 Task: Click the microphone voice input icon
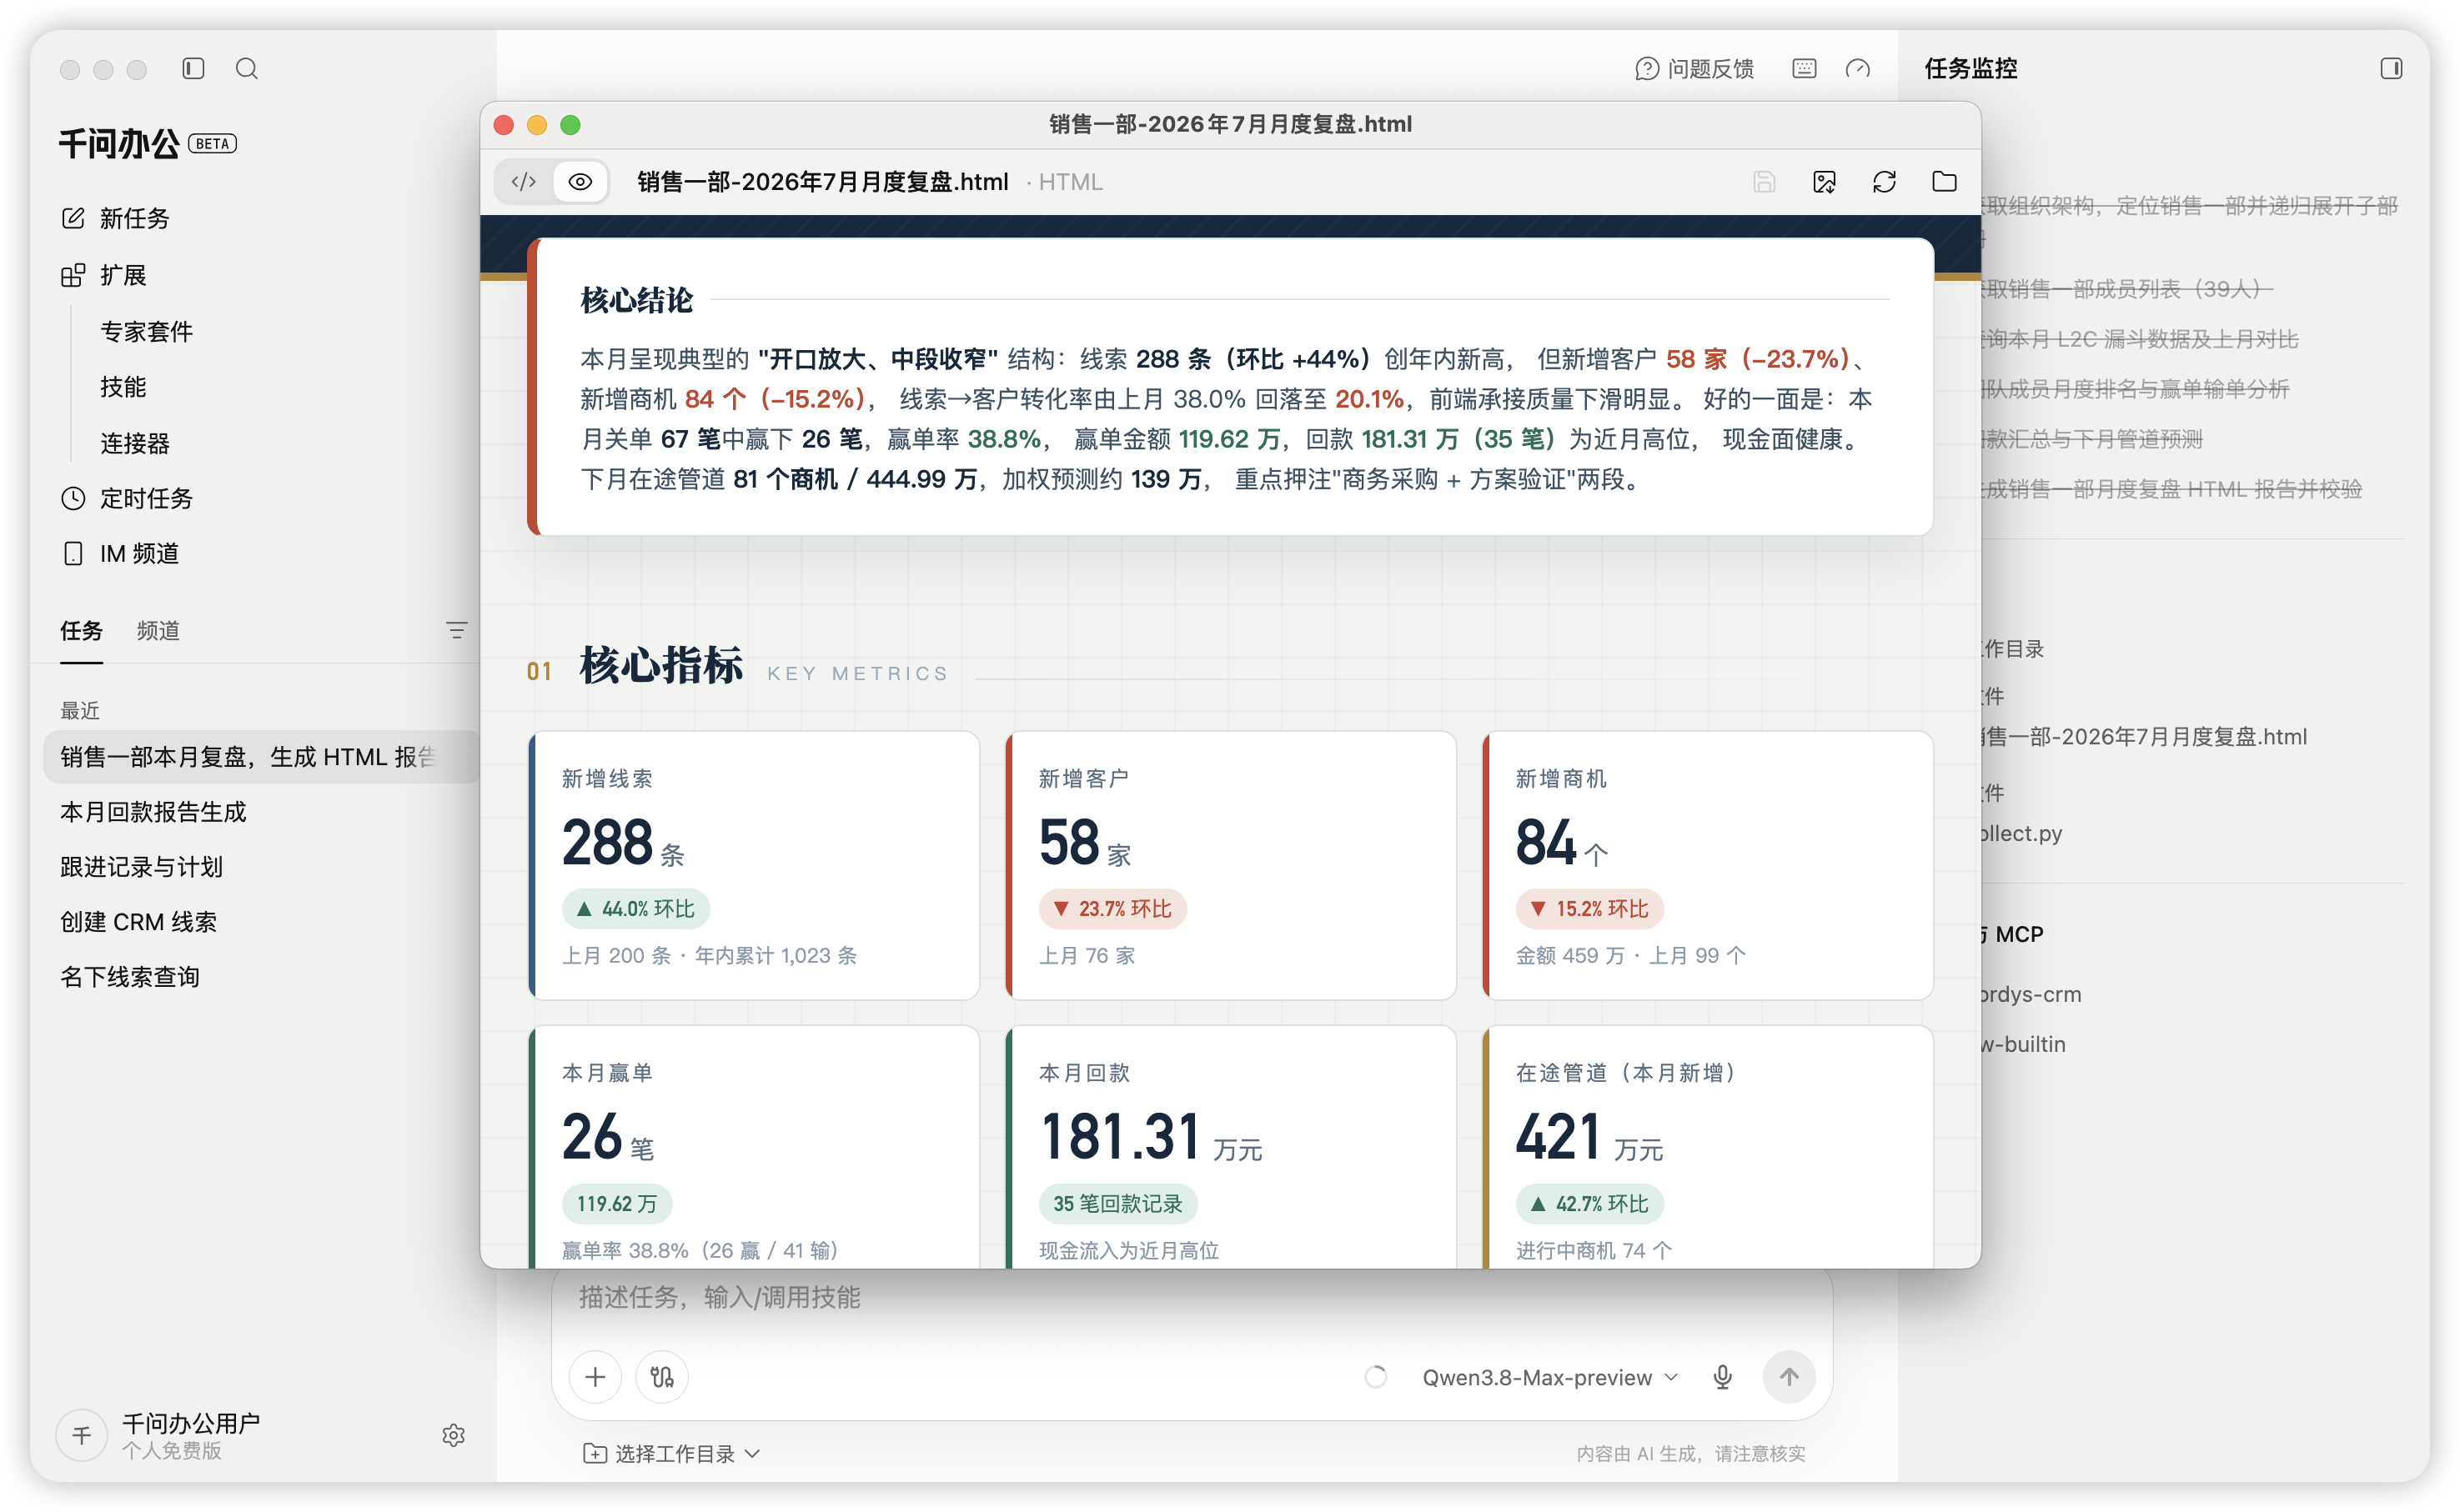pyautogui.click(x=1723, y=1377)
